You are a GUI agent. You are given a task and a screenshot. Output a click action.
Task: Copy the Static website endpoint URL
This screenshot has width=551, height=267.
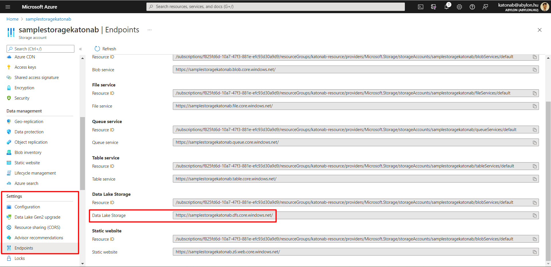point(535,252)
